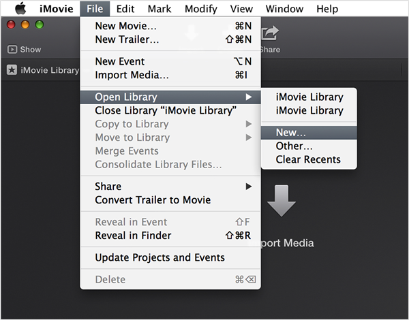Click Consolidate Library Files… item

(170, 165)
